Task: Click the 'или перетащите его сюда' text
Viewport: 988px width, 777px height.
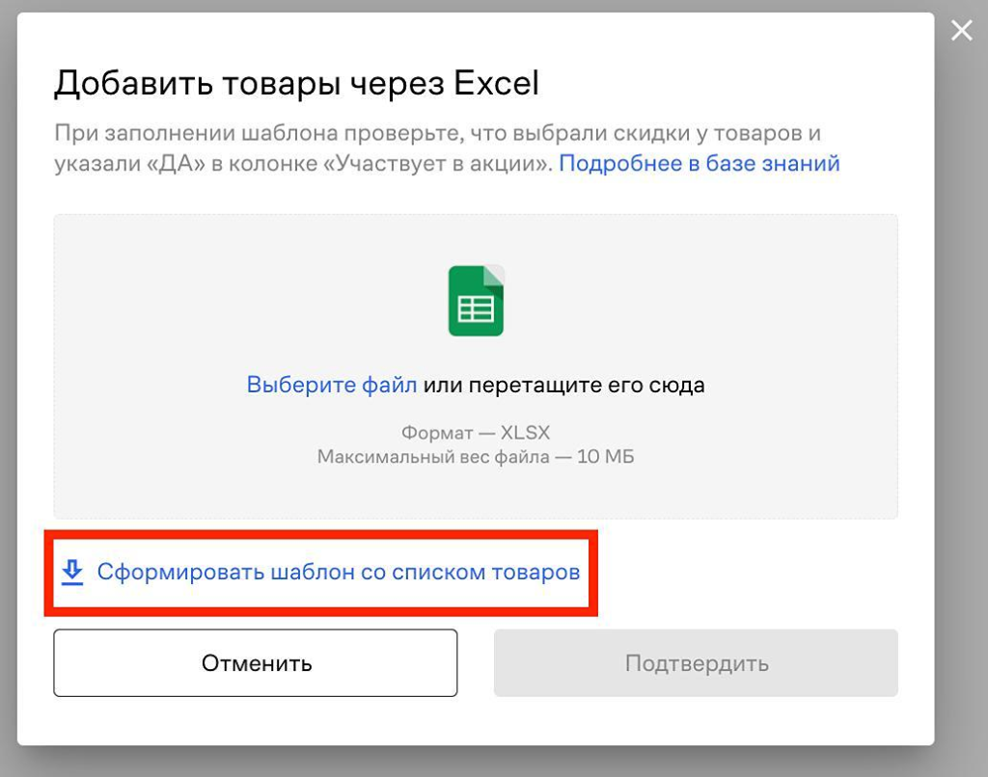Action: click(564, 386)
